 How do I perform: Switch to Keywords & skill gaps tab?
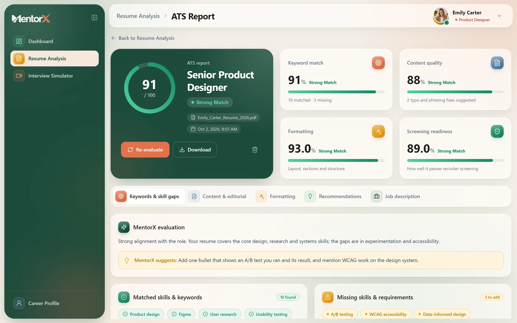(149, 196)
